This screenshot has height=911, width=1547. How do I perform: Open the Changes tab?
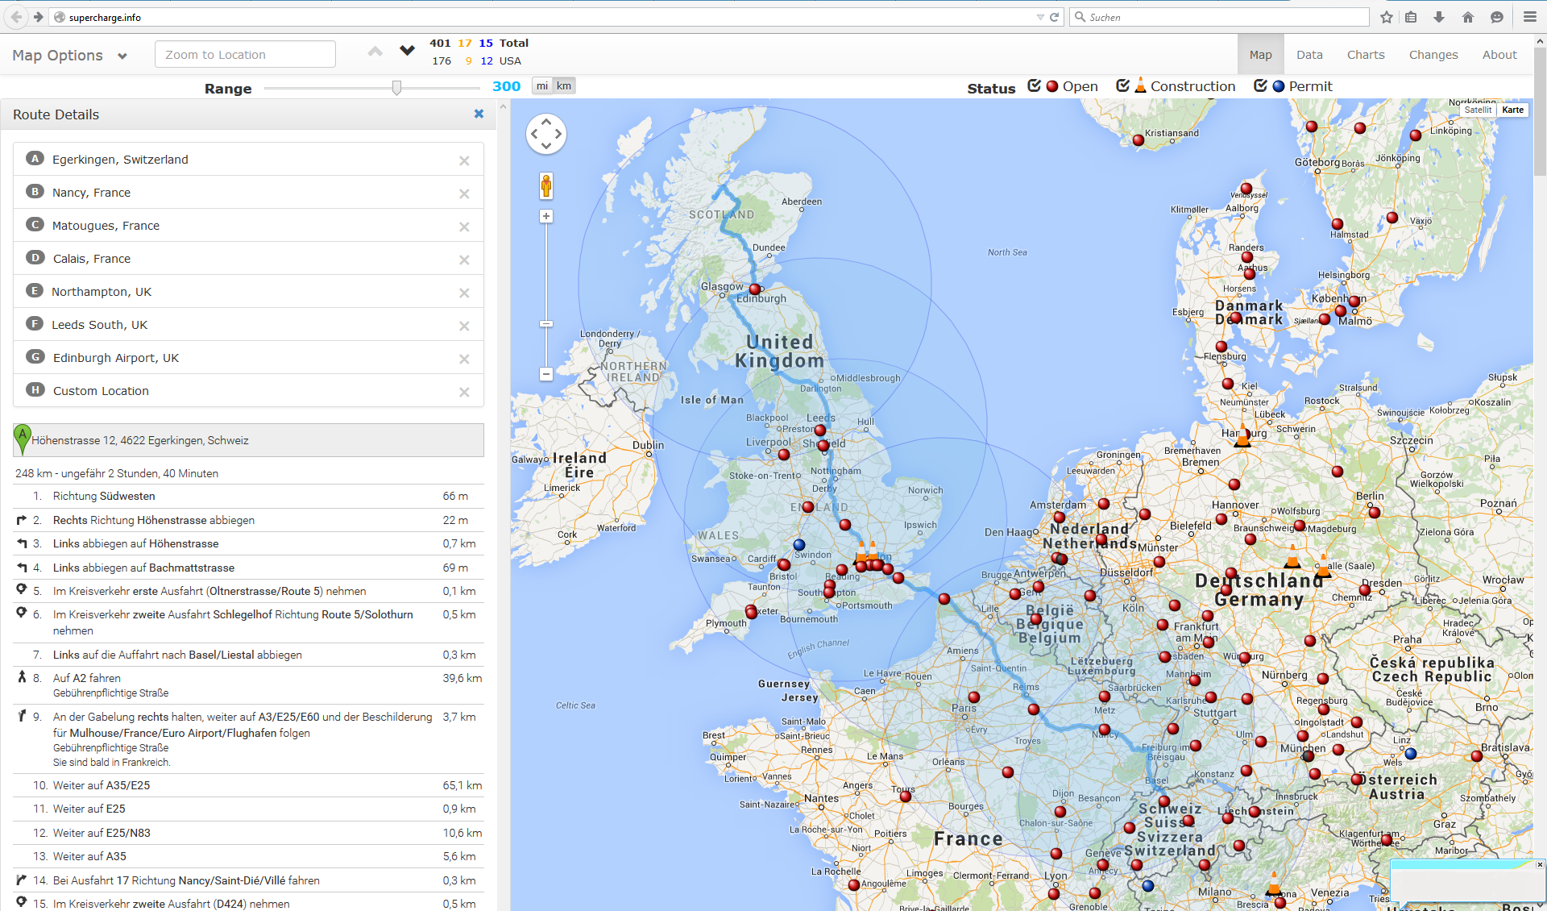click(x=1433, y=55)
